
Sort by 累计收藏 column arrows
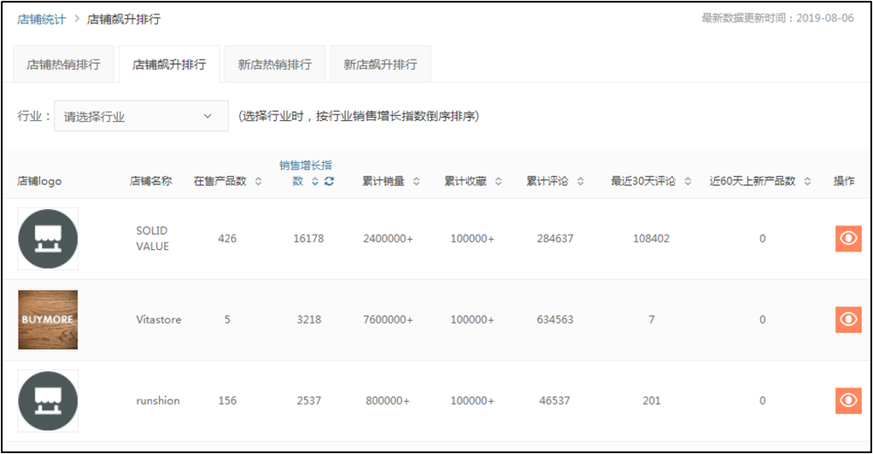[499, 181]
